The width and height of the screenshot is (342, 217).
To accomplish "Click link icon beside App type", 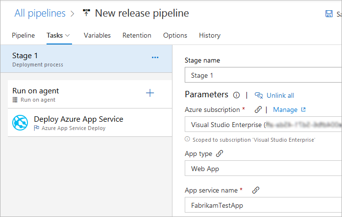I will (220, 153).
